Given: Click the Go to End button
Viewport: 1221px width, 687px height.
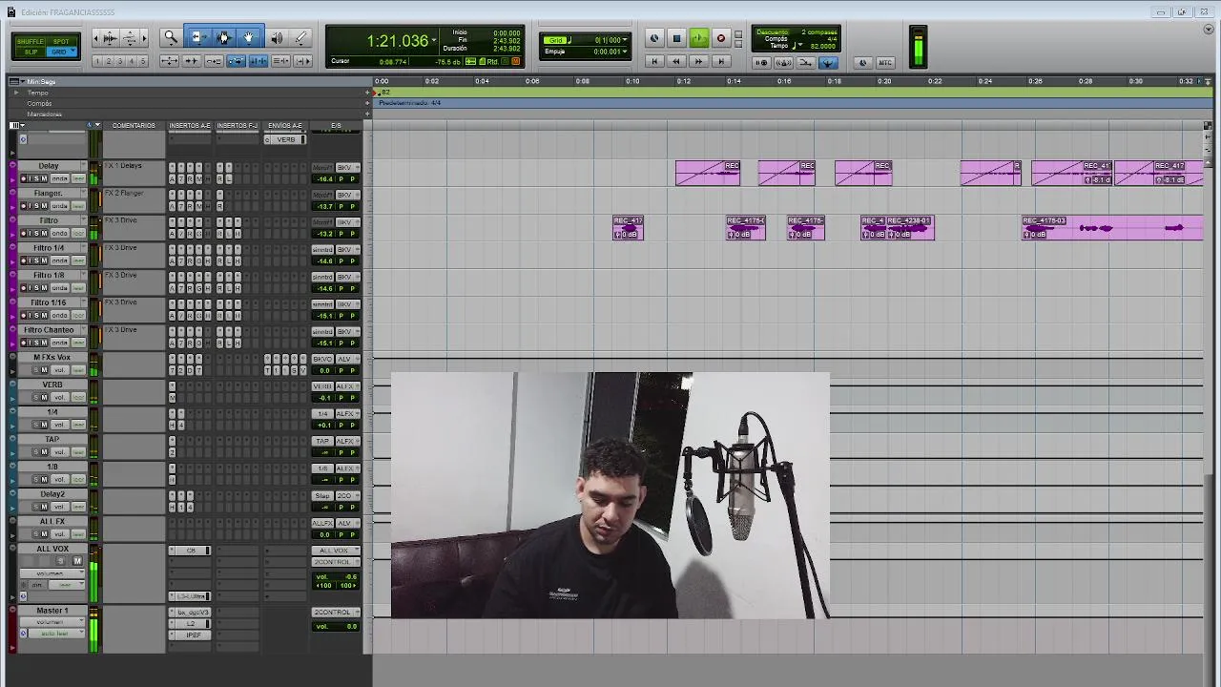Looking at the screenshot, I should tap(721, 61).
